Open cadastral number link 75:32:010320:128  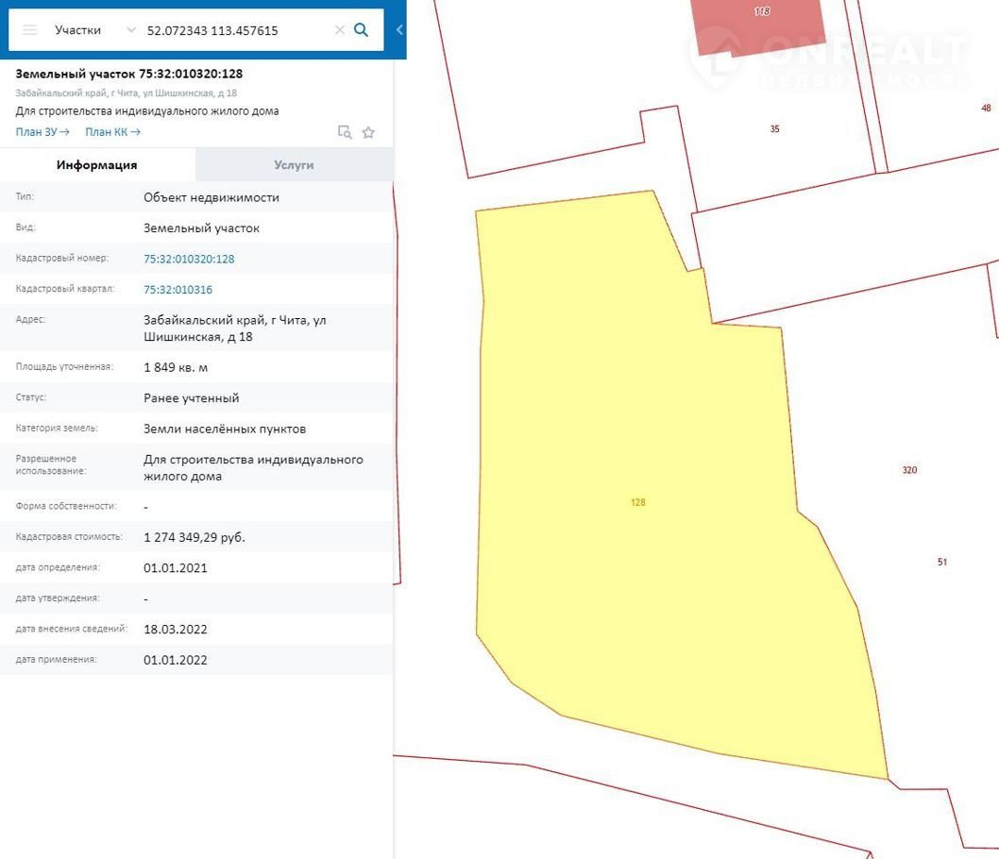click(189, 260)
